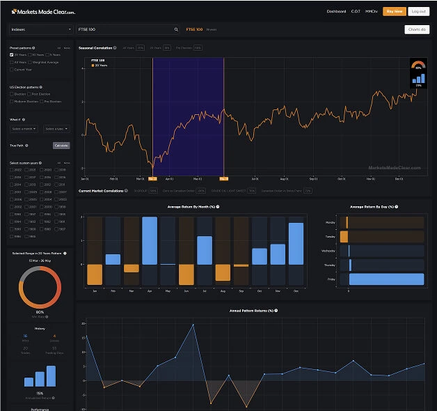Open the Indices category dropdown
Viewport: 437px width, 411px height.
[41, 29]
